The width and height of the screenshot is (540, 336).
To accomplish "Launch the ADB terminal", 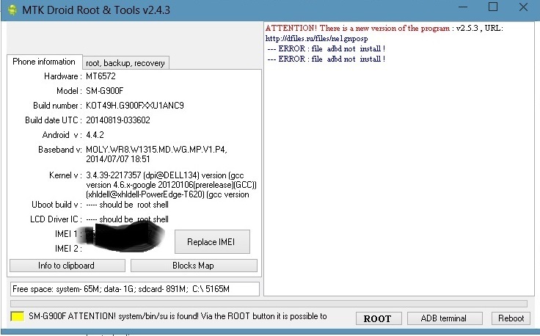I will coord(443,318).
